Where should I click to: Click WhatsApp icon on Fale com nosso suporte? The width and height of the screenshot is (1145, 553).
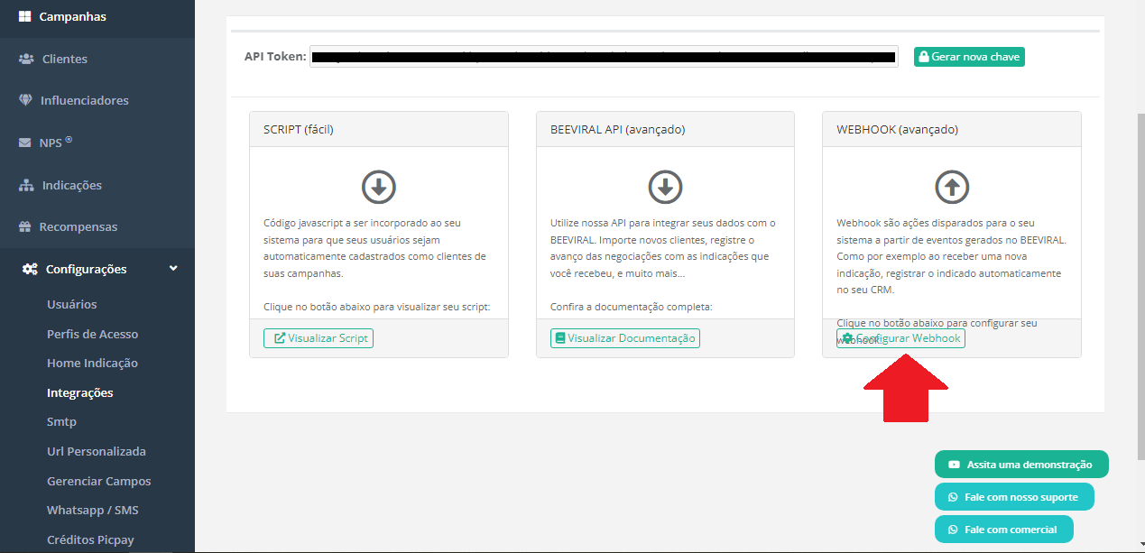pyautogui.click(x=953, y=497)
